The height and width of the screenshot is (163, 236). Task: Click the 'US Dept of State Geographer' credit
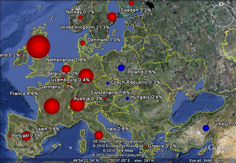click(x=118, y=141)
